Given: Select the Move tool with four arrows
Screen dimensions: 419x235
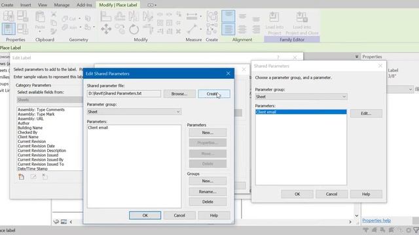Looking at the screenshot, I should coord(106,29).
